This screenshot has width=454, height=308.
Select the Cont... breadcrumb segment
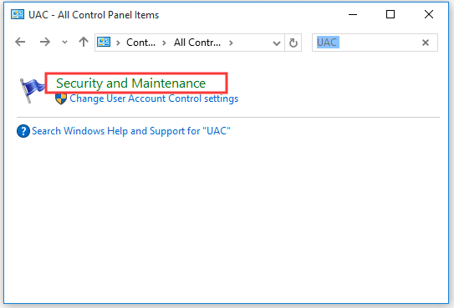click(140, 43)
